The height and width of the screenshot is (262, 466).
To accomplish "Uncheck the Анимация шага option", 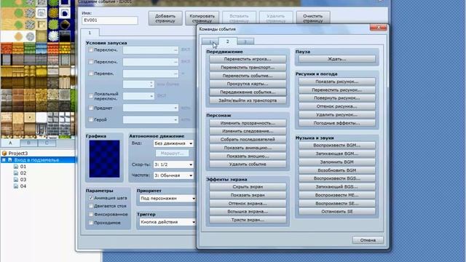I will pyautogui.click(x=90, y=198).
